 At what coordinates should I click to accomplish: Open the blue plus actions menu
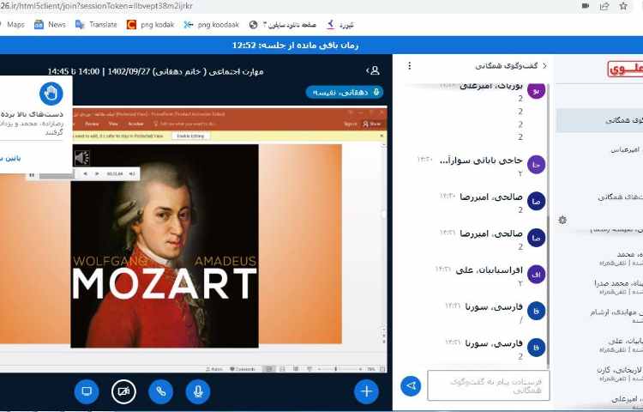[366, 391]
